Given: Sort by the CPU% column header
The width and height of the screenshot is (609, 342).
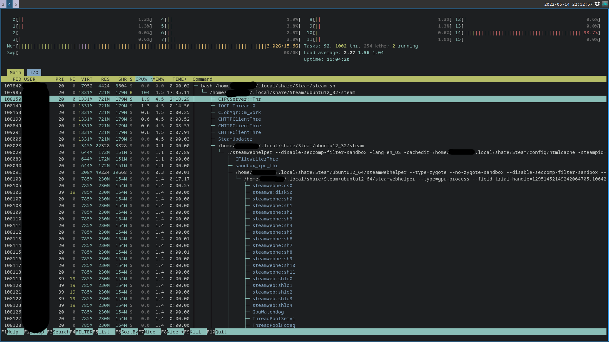Looking at the screenshot, I should point(143,79).
